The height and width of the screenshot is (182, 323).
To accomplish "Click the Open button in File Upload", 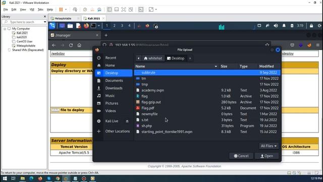I will coord(267,156).
